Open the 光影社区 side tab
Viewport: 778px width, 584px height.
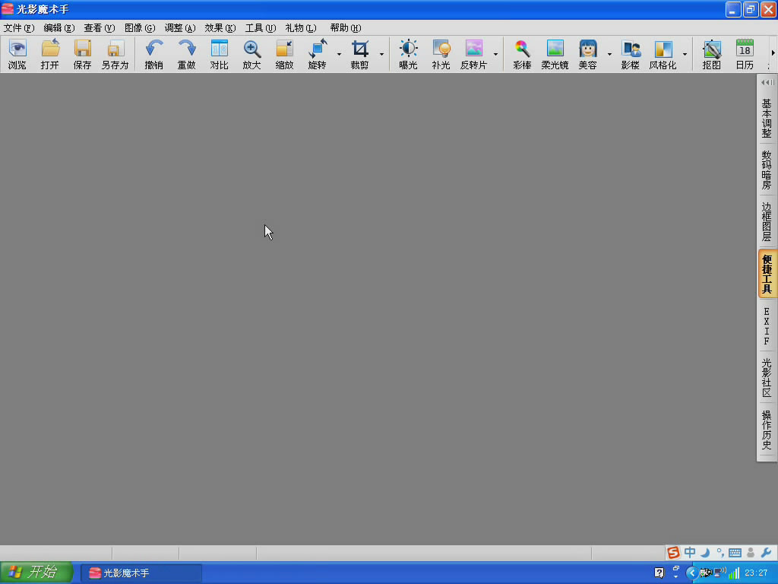(767, 378)
